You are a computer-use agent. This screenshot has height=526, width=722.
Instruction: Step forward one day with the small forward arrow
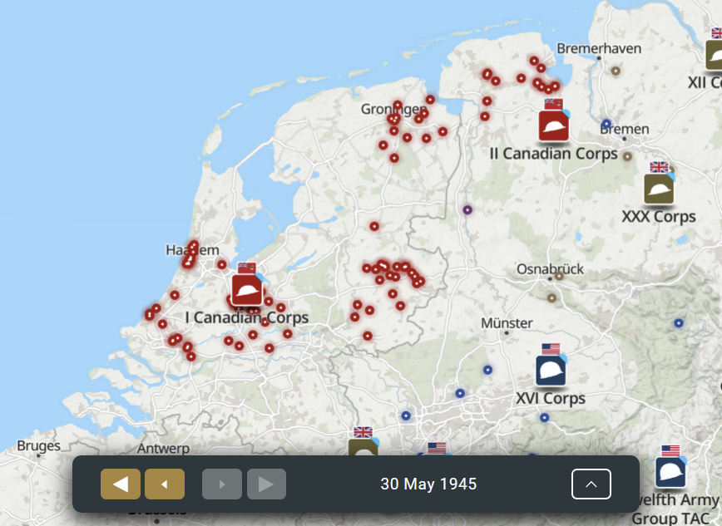(222, 484)
